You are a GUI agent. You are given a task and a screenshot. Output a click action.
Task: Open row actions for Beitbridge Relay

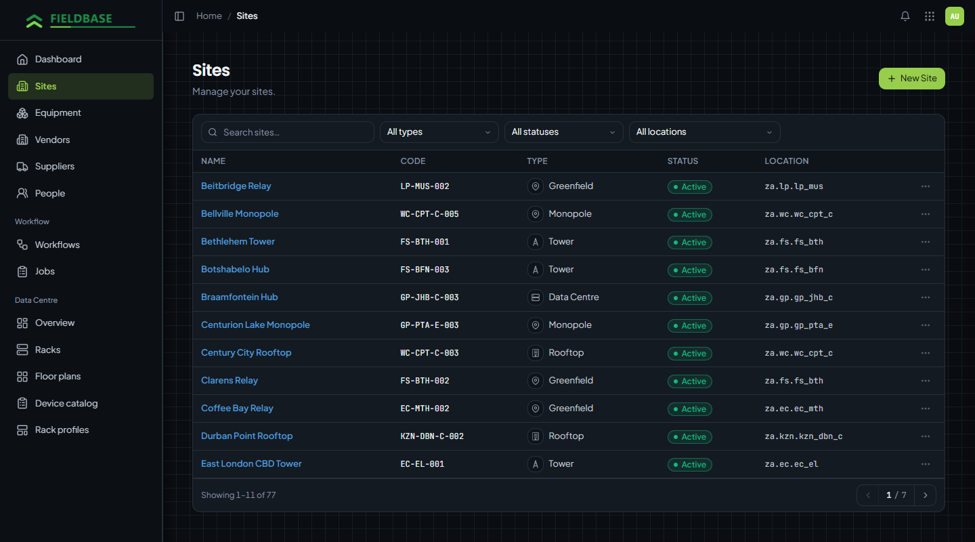tap(926, 186)
